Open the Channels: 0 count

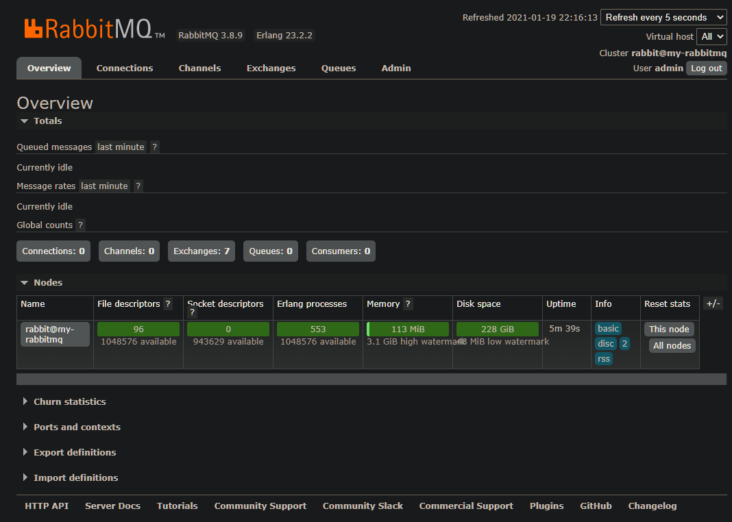point(130,251)
